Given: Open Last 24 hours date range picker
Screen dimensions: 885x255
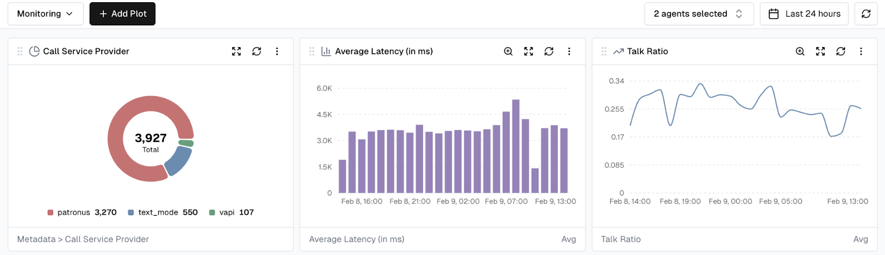Looking at the screenshot, I should pyautogui.click(x=804, y=14).
